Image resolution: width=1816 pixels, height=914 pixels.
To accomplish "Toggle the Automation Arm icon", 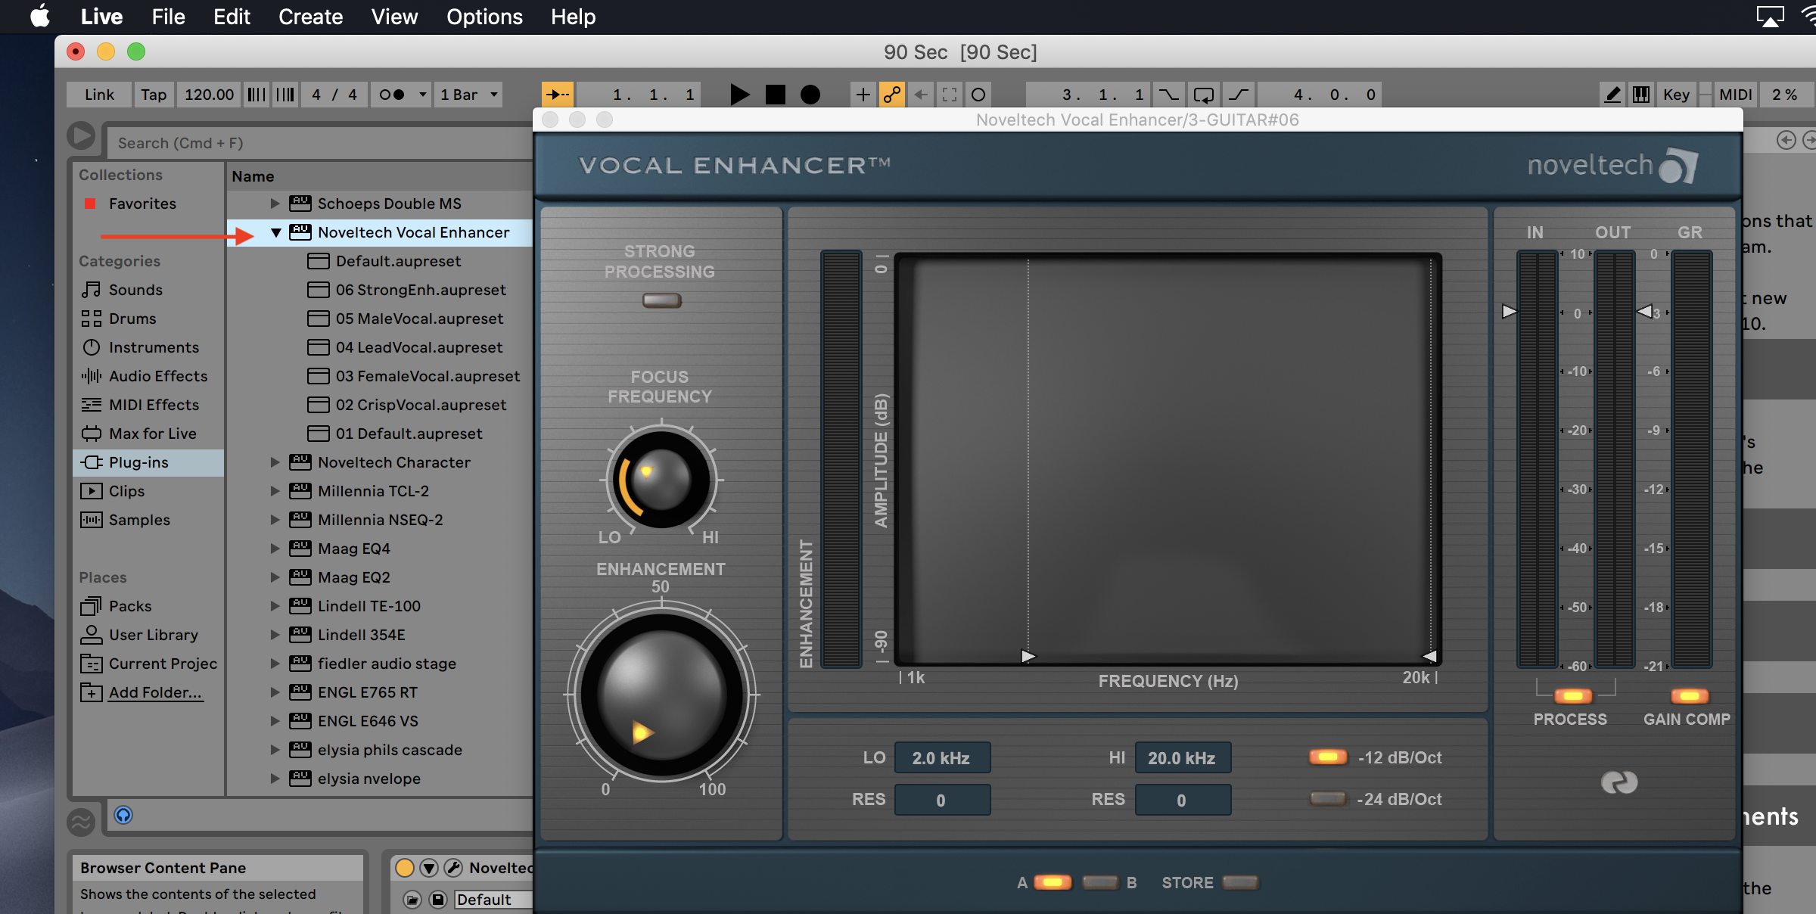I will pyautogui.click(x=891, y=95).
